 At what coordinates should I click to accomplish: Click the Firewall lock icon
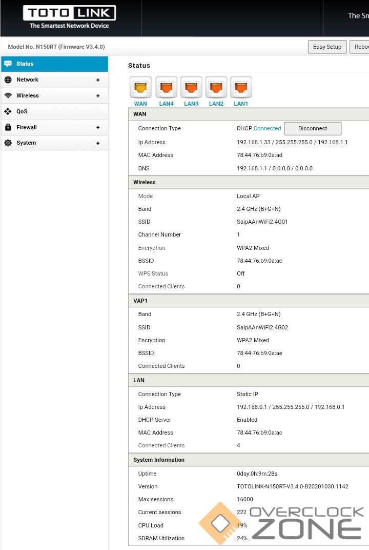[x=8, y=127]
